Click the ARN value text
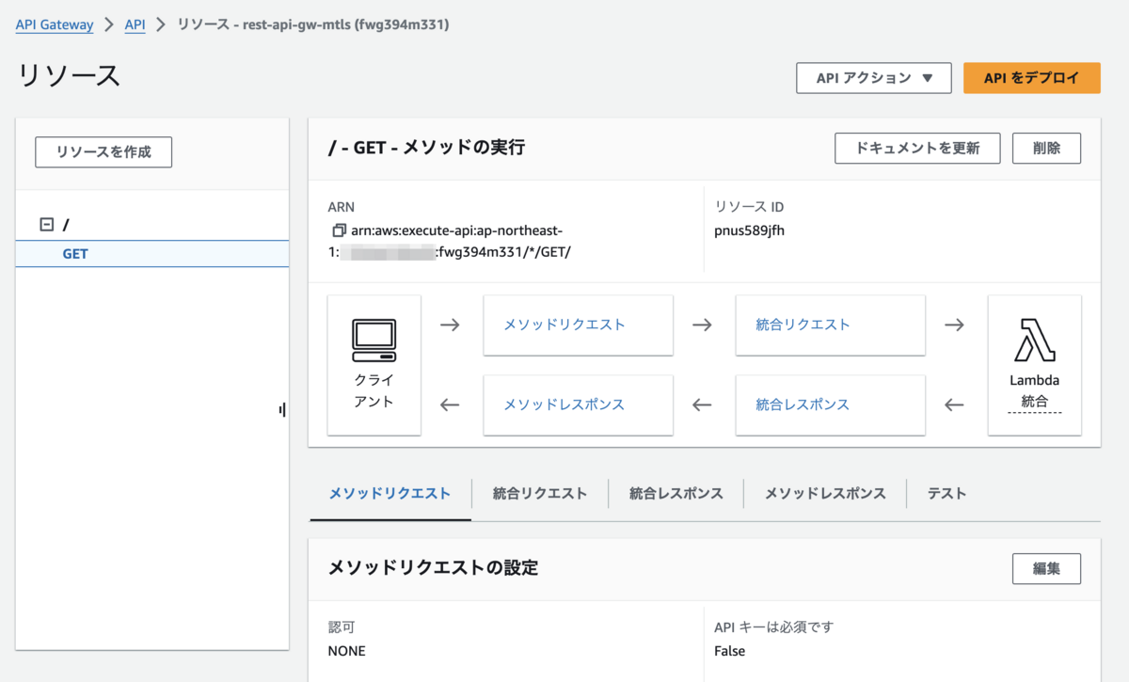Image resolution: width=1129 pixels, height=682 pixels. pyautogui.click(x=450, y=241)
